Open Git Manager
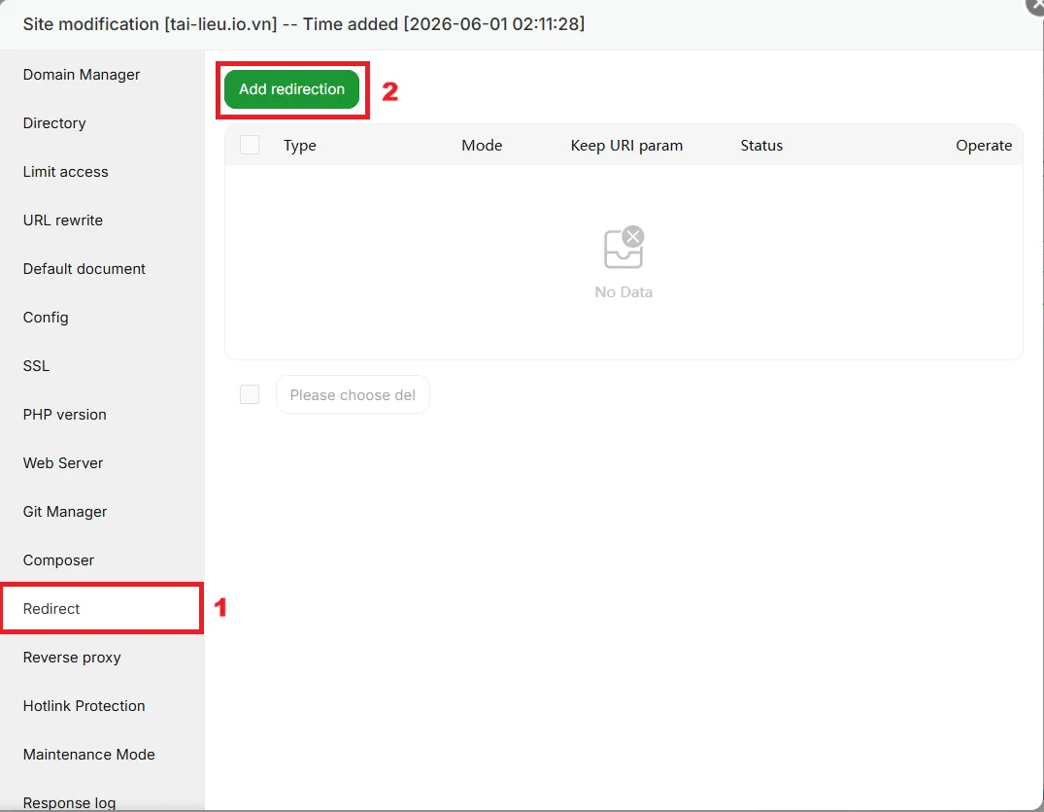Viewport: 1044px width, 812px height. pyautogui.click(x=65, y=512)
